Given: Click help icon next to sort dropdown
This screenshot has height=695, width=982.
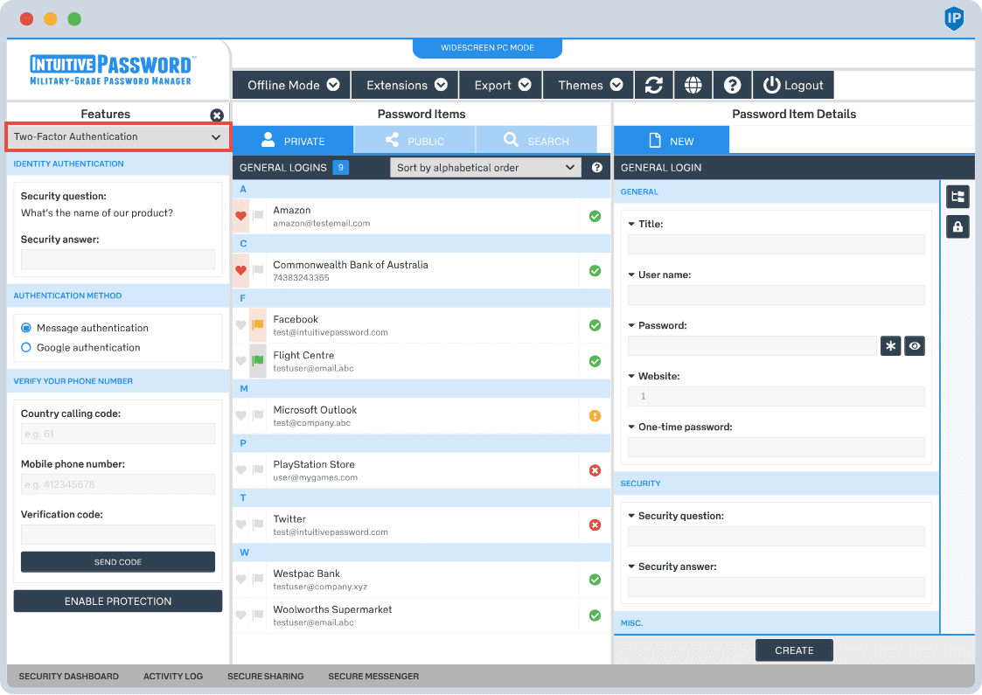Looking at the screenshot, I should [597, 167].
